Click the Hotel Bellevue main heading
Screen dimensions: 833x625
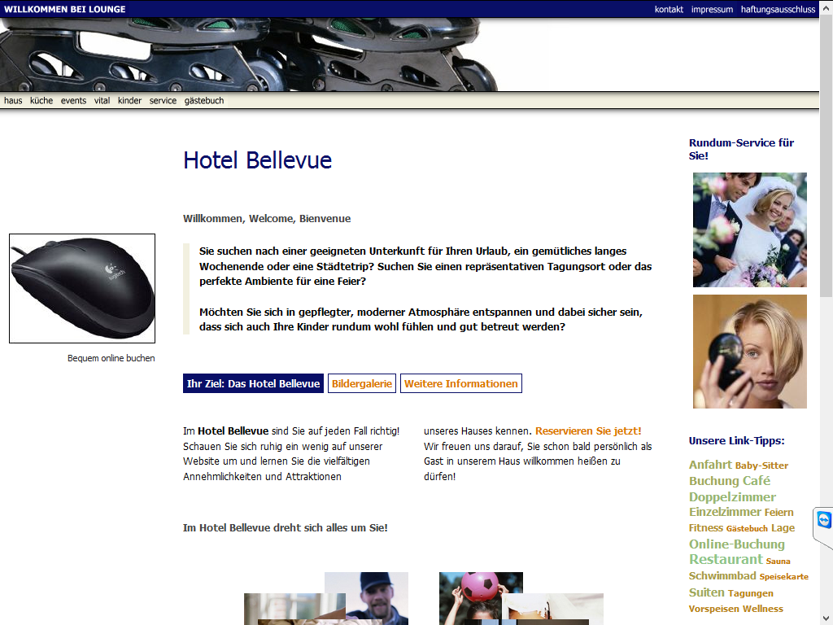tap(258, 160)
